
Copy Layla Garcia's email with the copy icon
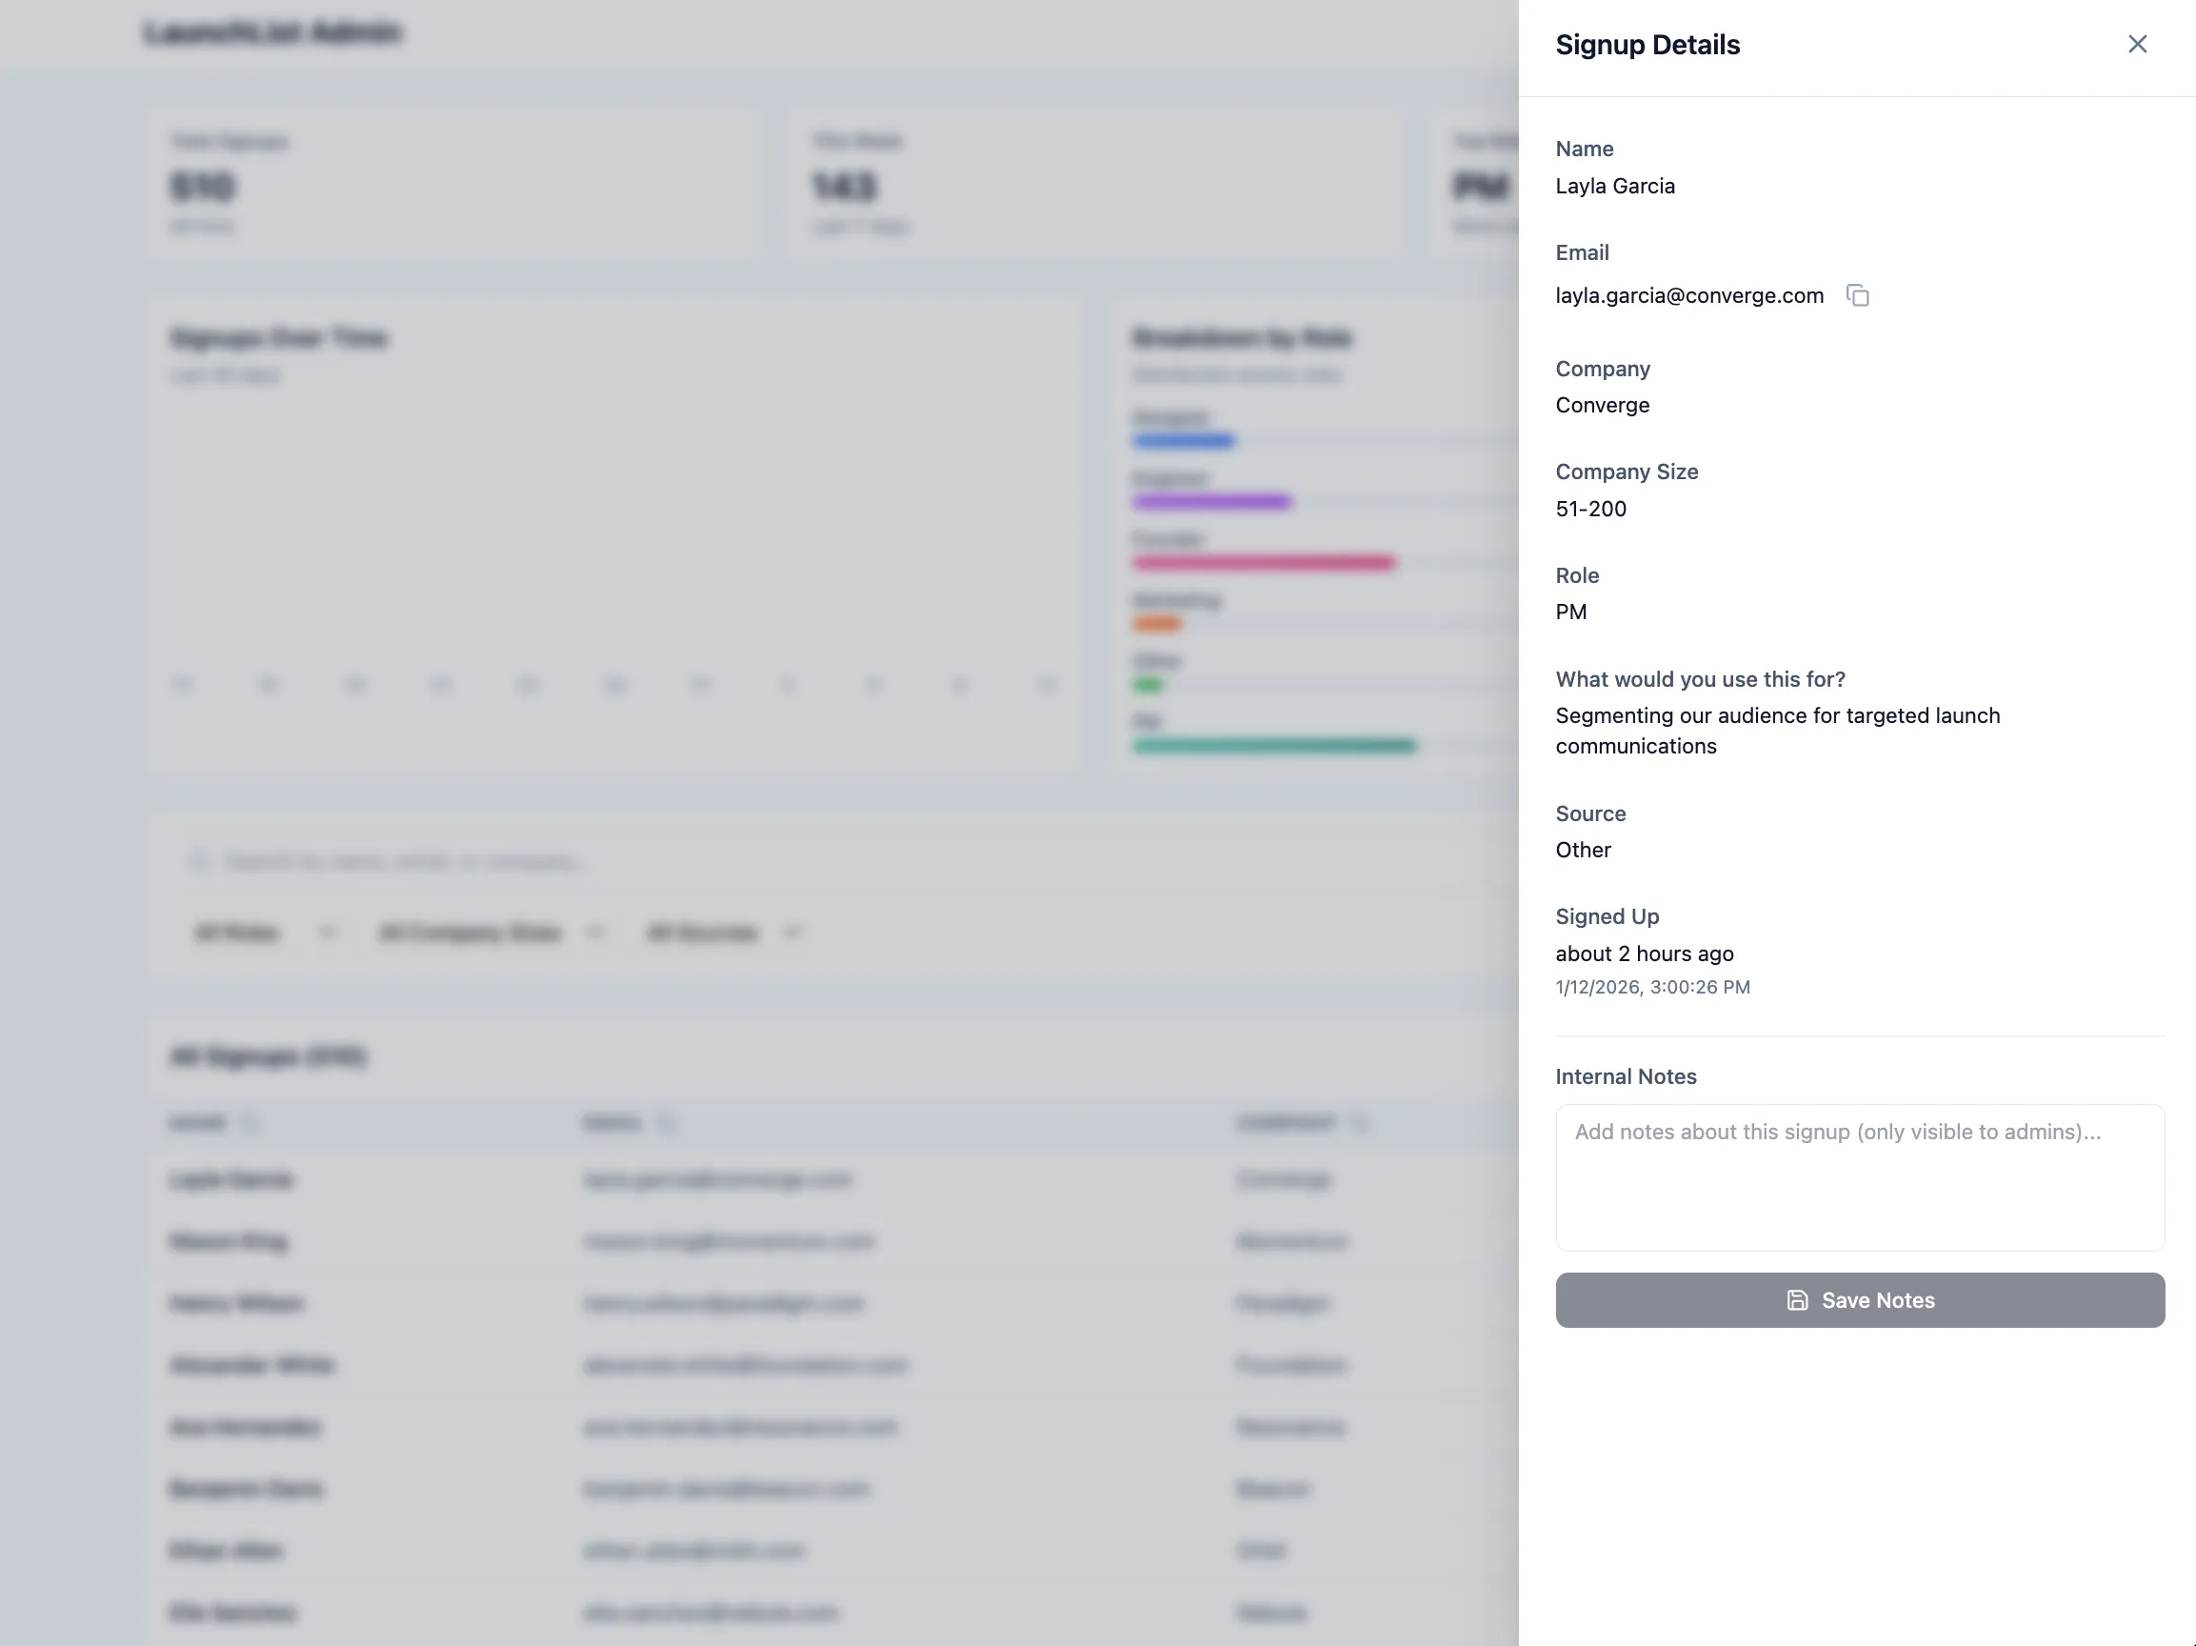click(1858, 295)
